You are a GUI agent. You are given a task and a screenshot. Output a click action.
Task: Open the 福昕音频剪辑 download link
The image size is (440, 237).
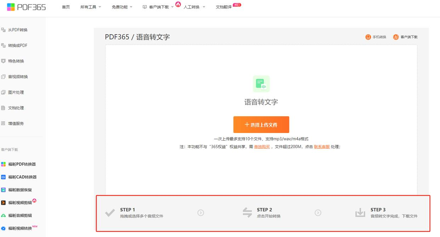click(x=20, y=215)
